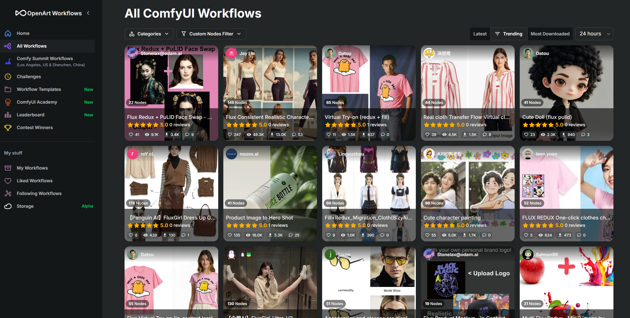Expand the Categories dropdown

(149, 34)
